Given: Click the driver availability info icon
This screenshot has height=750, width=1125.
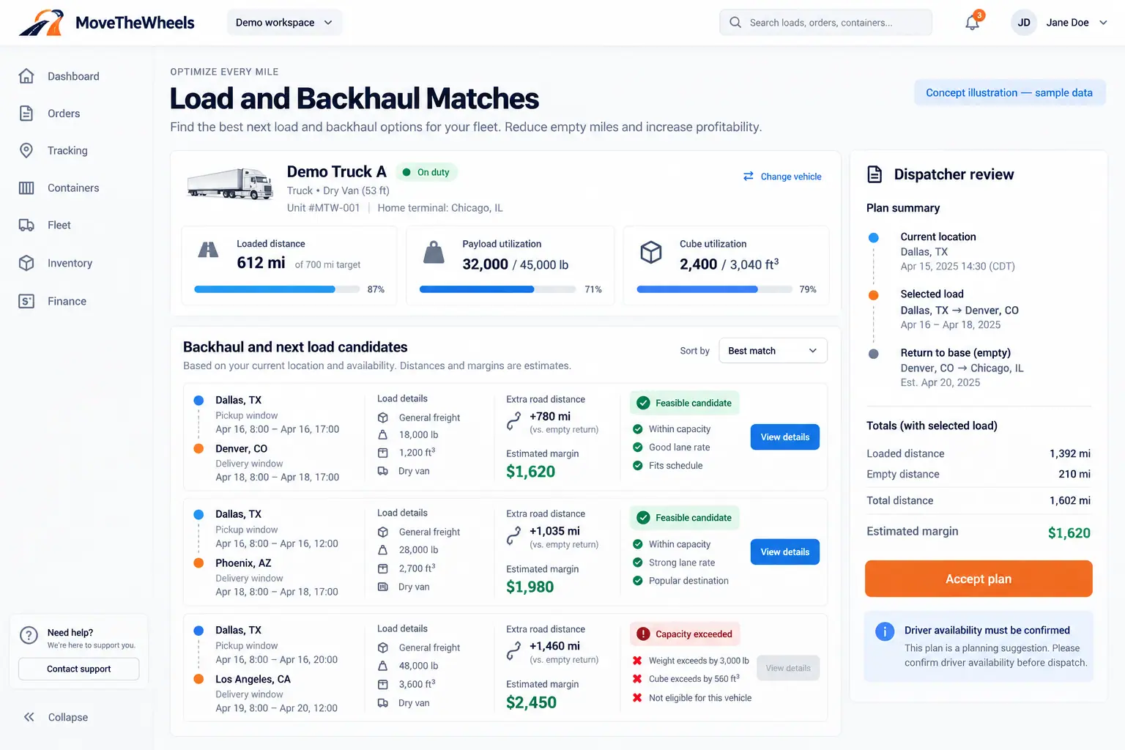Looking at the screenshot, I should click(x=885, y=631).
